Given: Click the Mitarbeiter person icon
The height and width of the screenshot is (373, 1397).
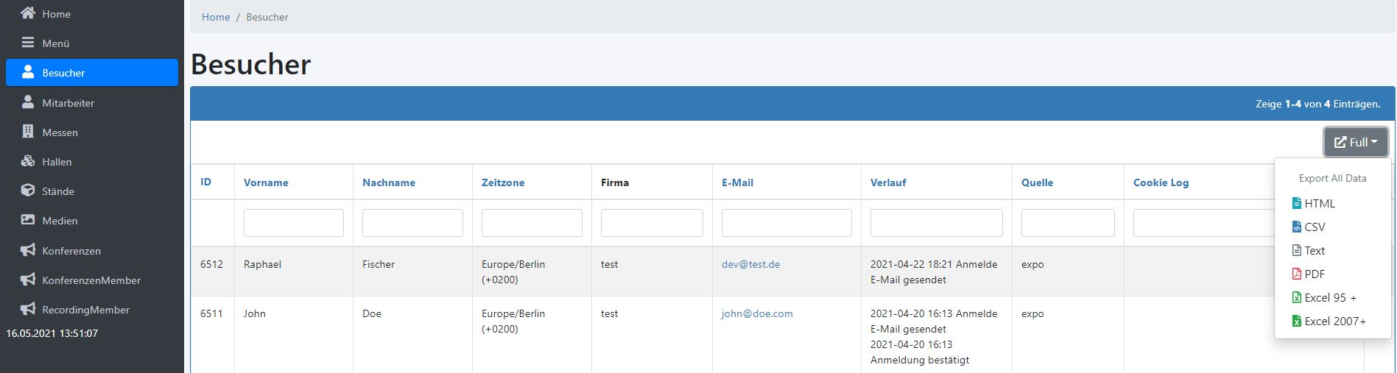Looking at the screenshot, I should pos(28,102).
